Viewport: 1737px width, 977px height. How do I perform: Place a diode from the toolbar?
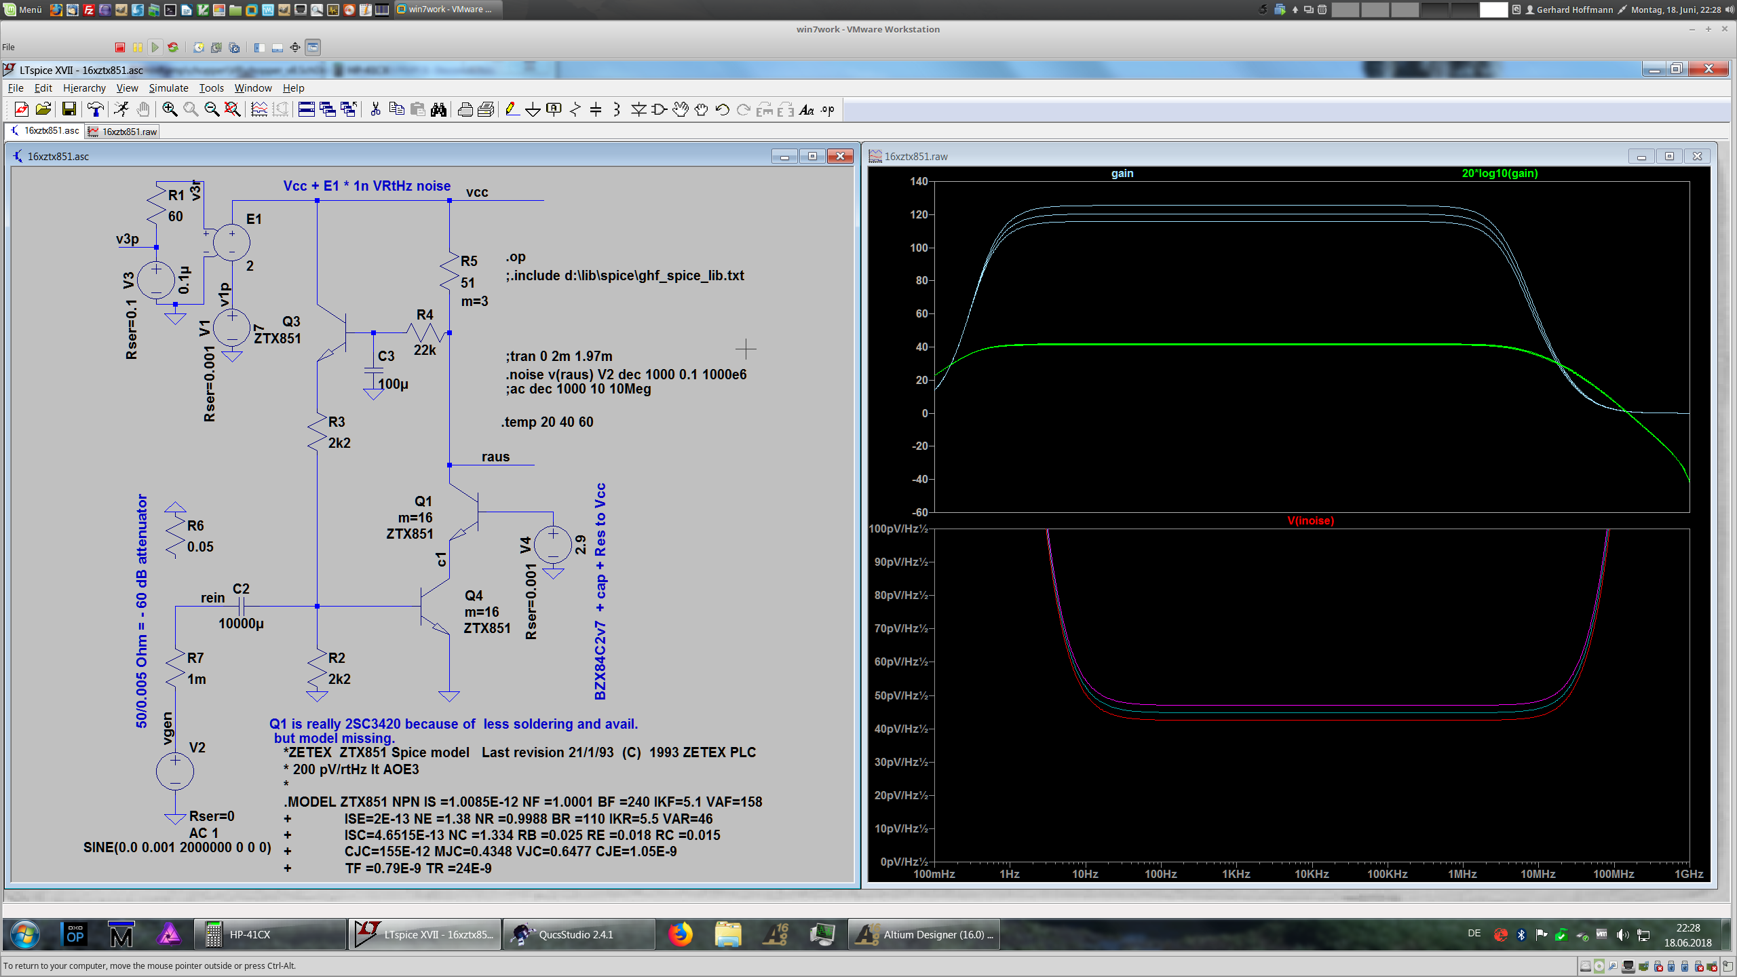click(x=638, y=109)
